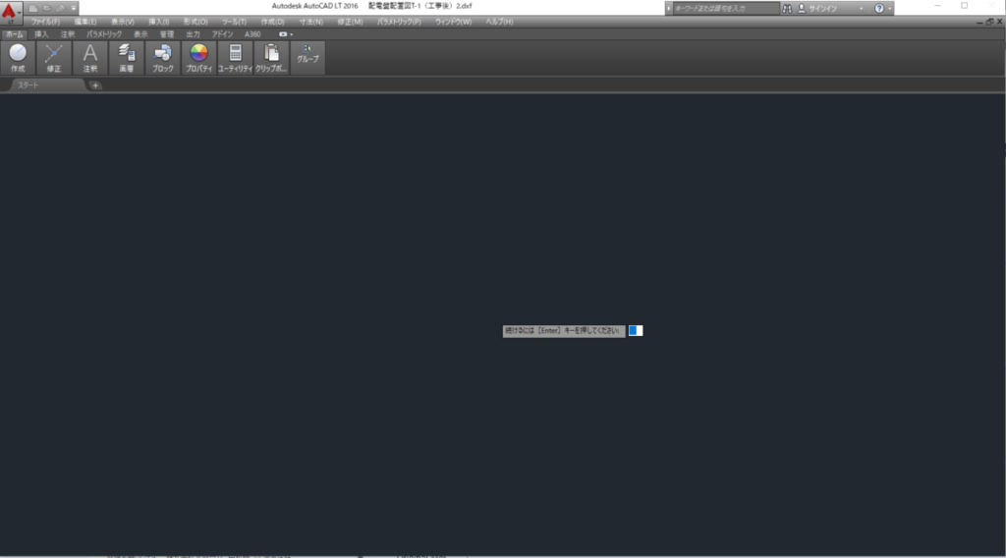Open the クリップボード (Clipboard) ribbon panel
The height and width of the screenshot is (558, 1006).
(271, 58)
